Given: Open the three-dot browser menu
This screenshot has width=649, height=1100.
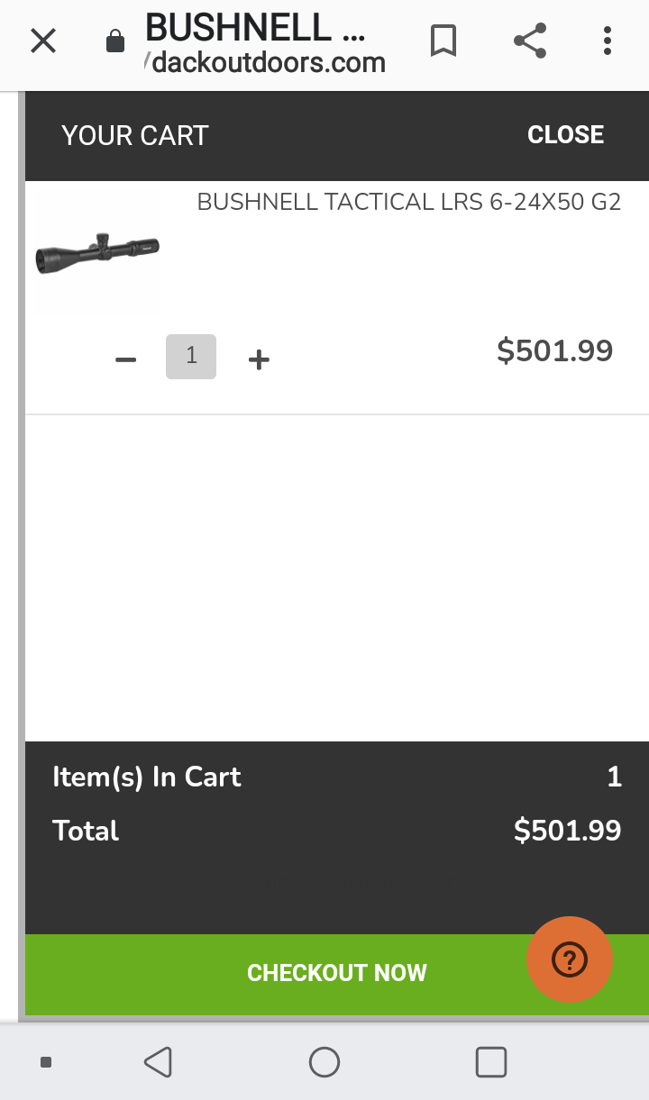Looking at the screenshot, I should click(x=608, y=41).
